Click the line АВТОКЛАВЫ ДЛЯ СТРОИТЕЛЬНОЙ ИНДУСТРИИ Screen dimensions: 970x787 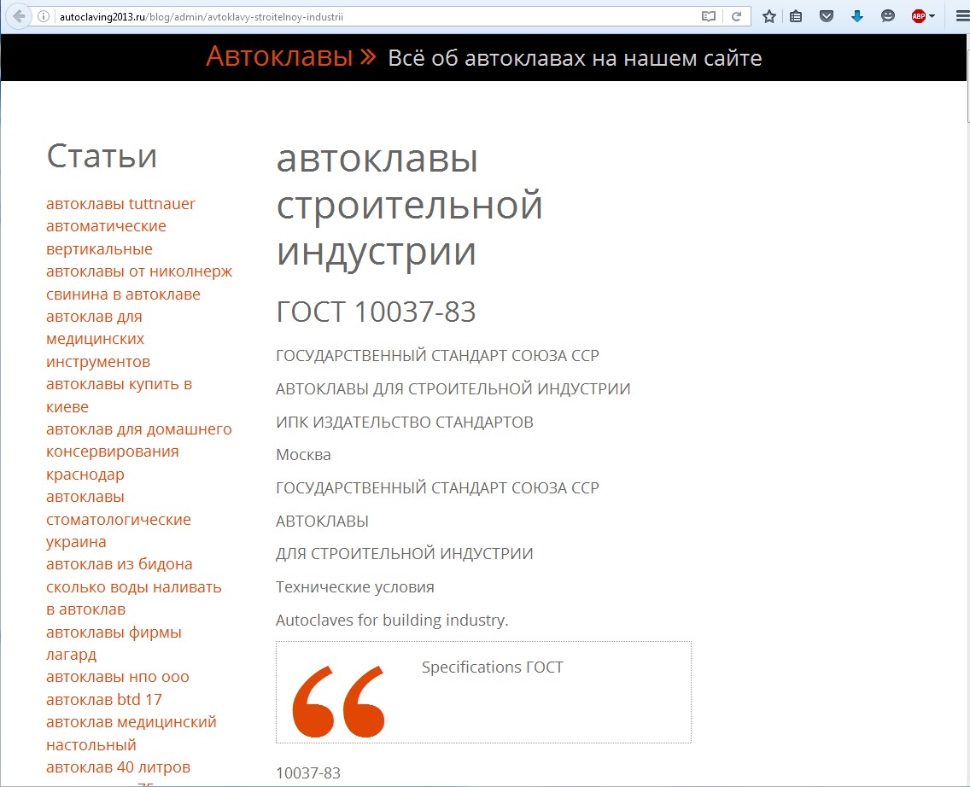pyautogui.click(x=453, y=389)
